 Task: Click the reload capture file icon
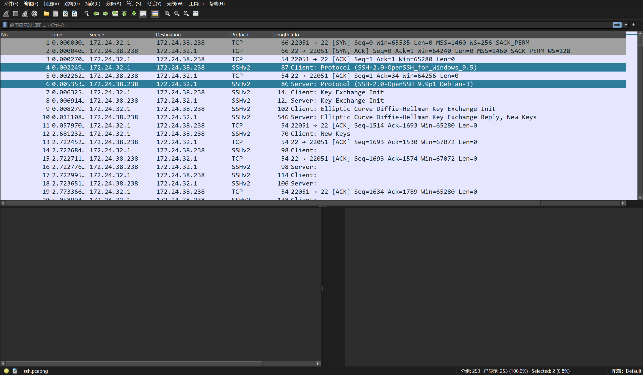tap(75, 14)
